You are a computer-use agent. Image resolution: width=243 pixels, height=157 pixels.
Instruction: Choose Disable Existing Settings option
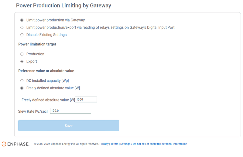coord(22,35)
